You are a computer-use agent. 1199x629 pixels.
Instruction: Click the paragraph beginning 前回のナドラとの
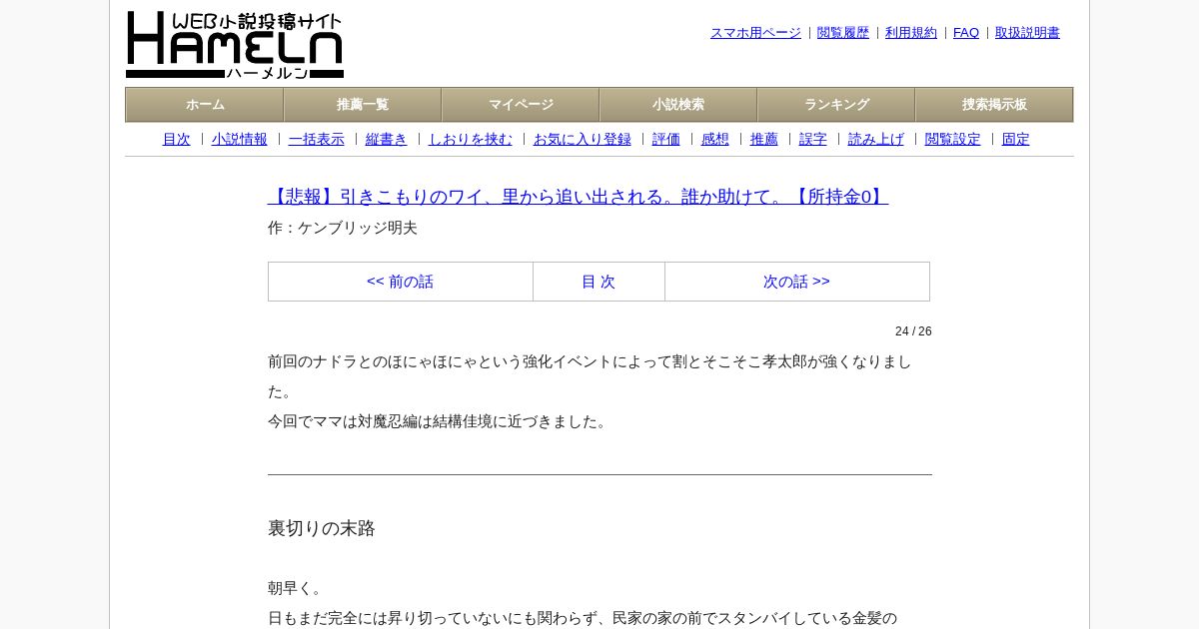[x=590, y=376]
